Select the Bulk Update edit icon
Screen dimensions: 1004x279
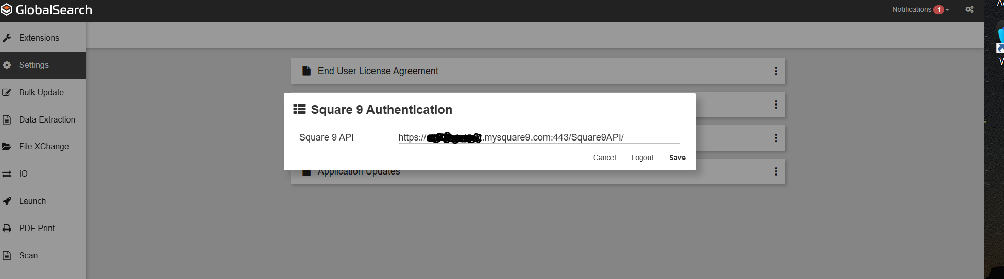tap(7, 93)
